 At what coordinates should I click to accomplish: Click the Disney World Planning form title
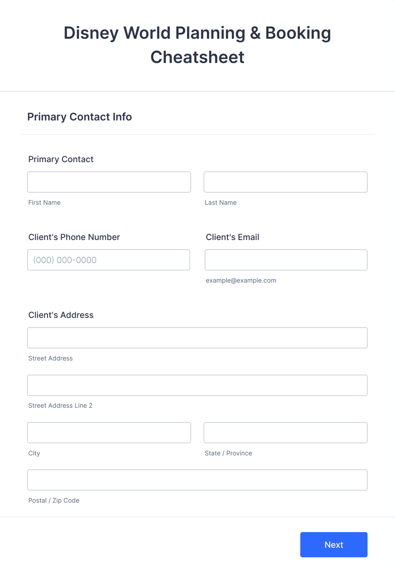(x=197, y=45)
